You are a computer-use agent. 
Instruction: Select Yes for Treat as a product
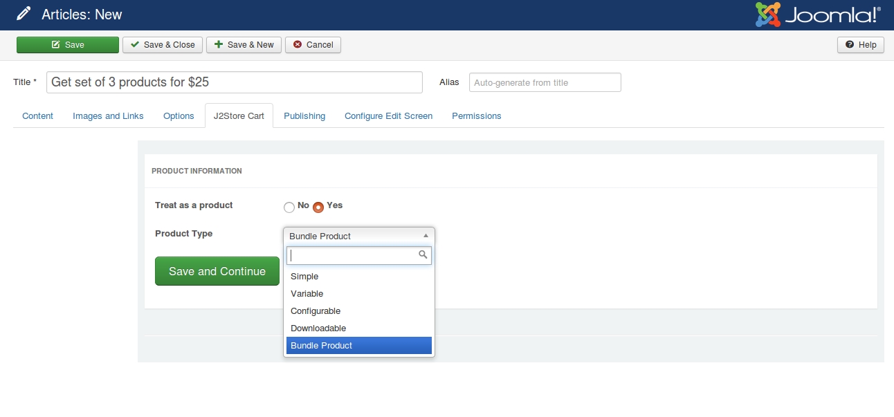(318, 207)
